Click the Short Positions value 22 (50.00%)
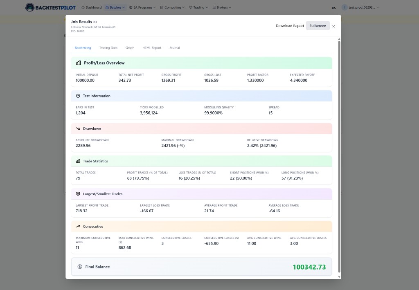419x290 pixels. pyautogui.click(x=241, y=178)
